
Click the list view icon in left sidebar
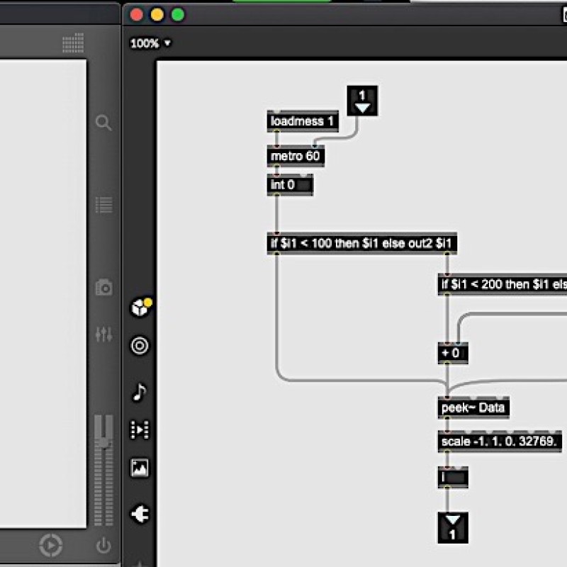(103, 206)
